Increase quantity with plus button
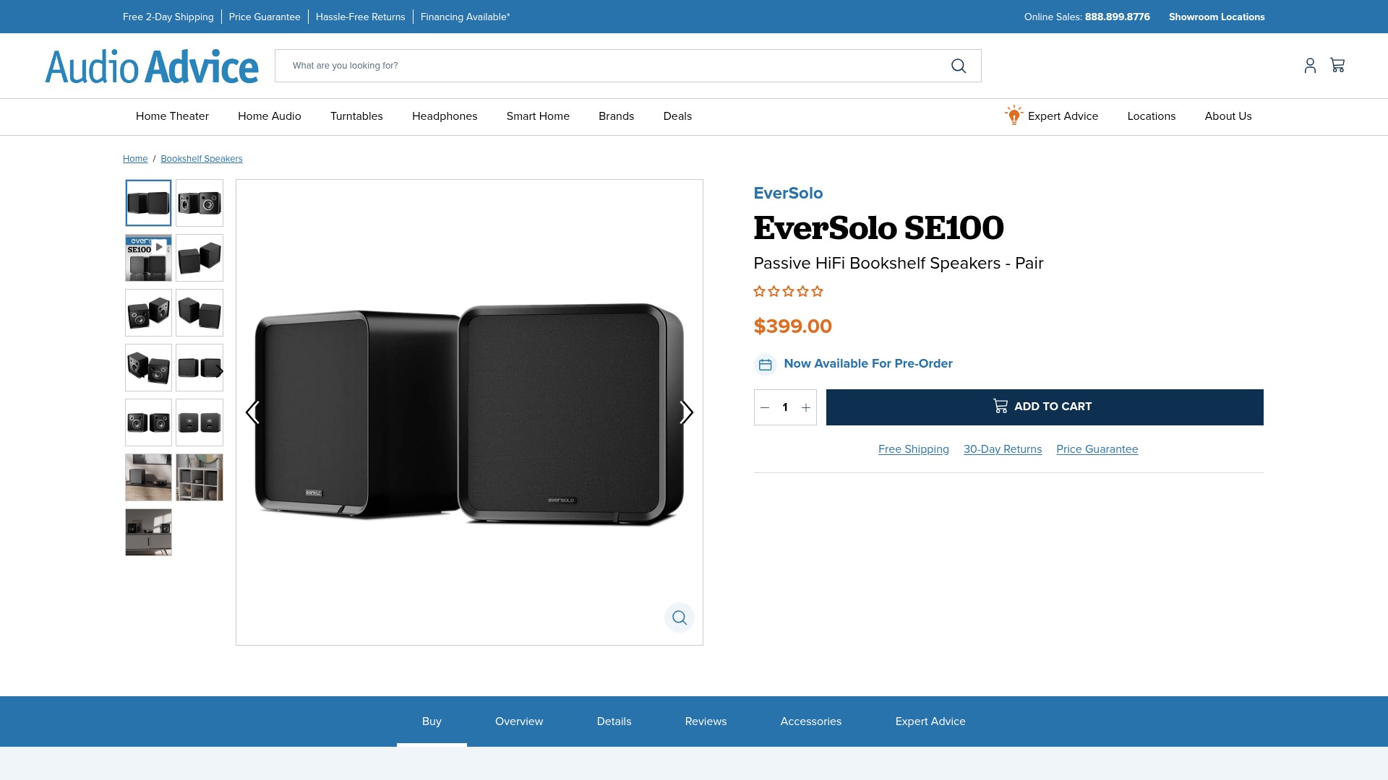 click(x=806, y=407)
